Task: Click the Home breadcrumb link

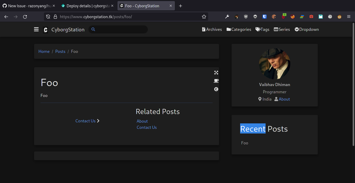Action: coord(44,51)
